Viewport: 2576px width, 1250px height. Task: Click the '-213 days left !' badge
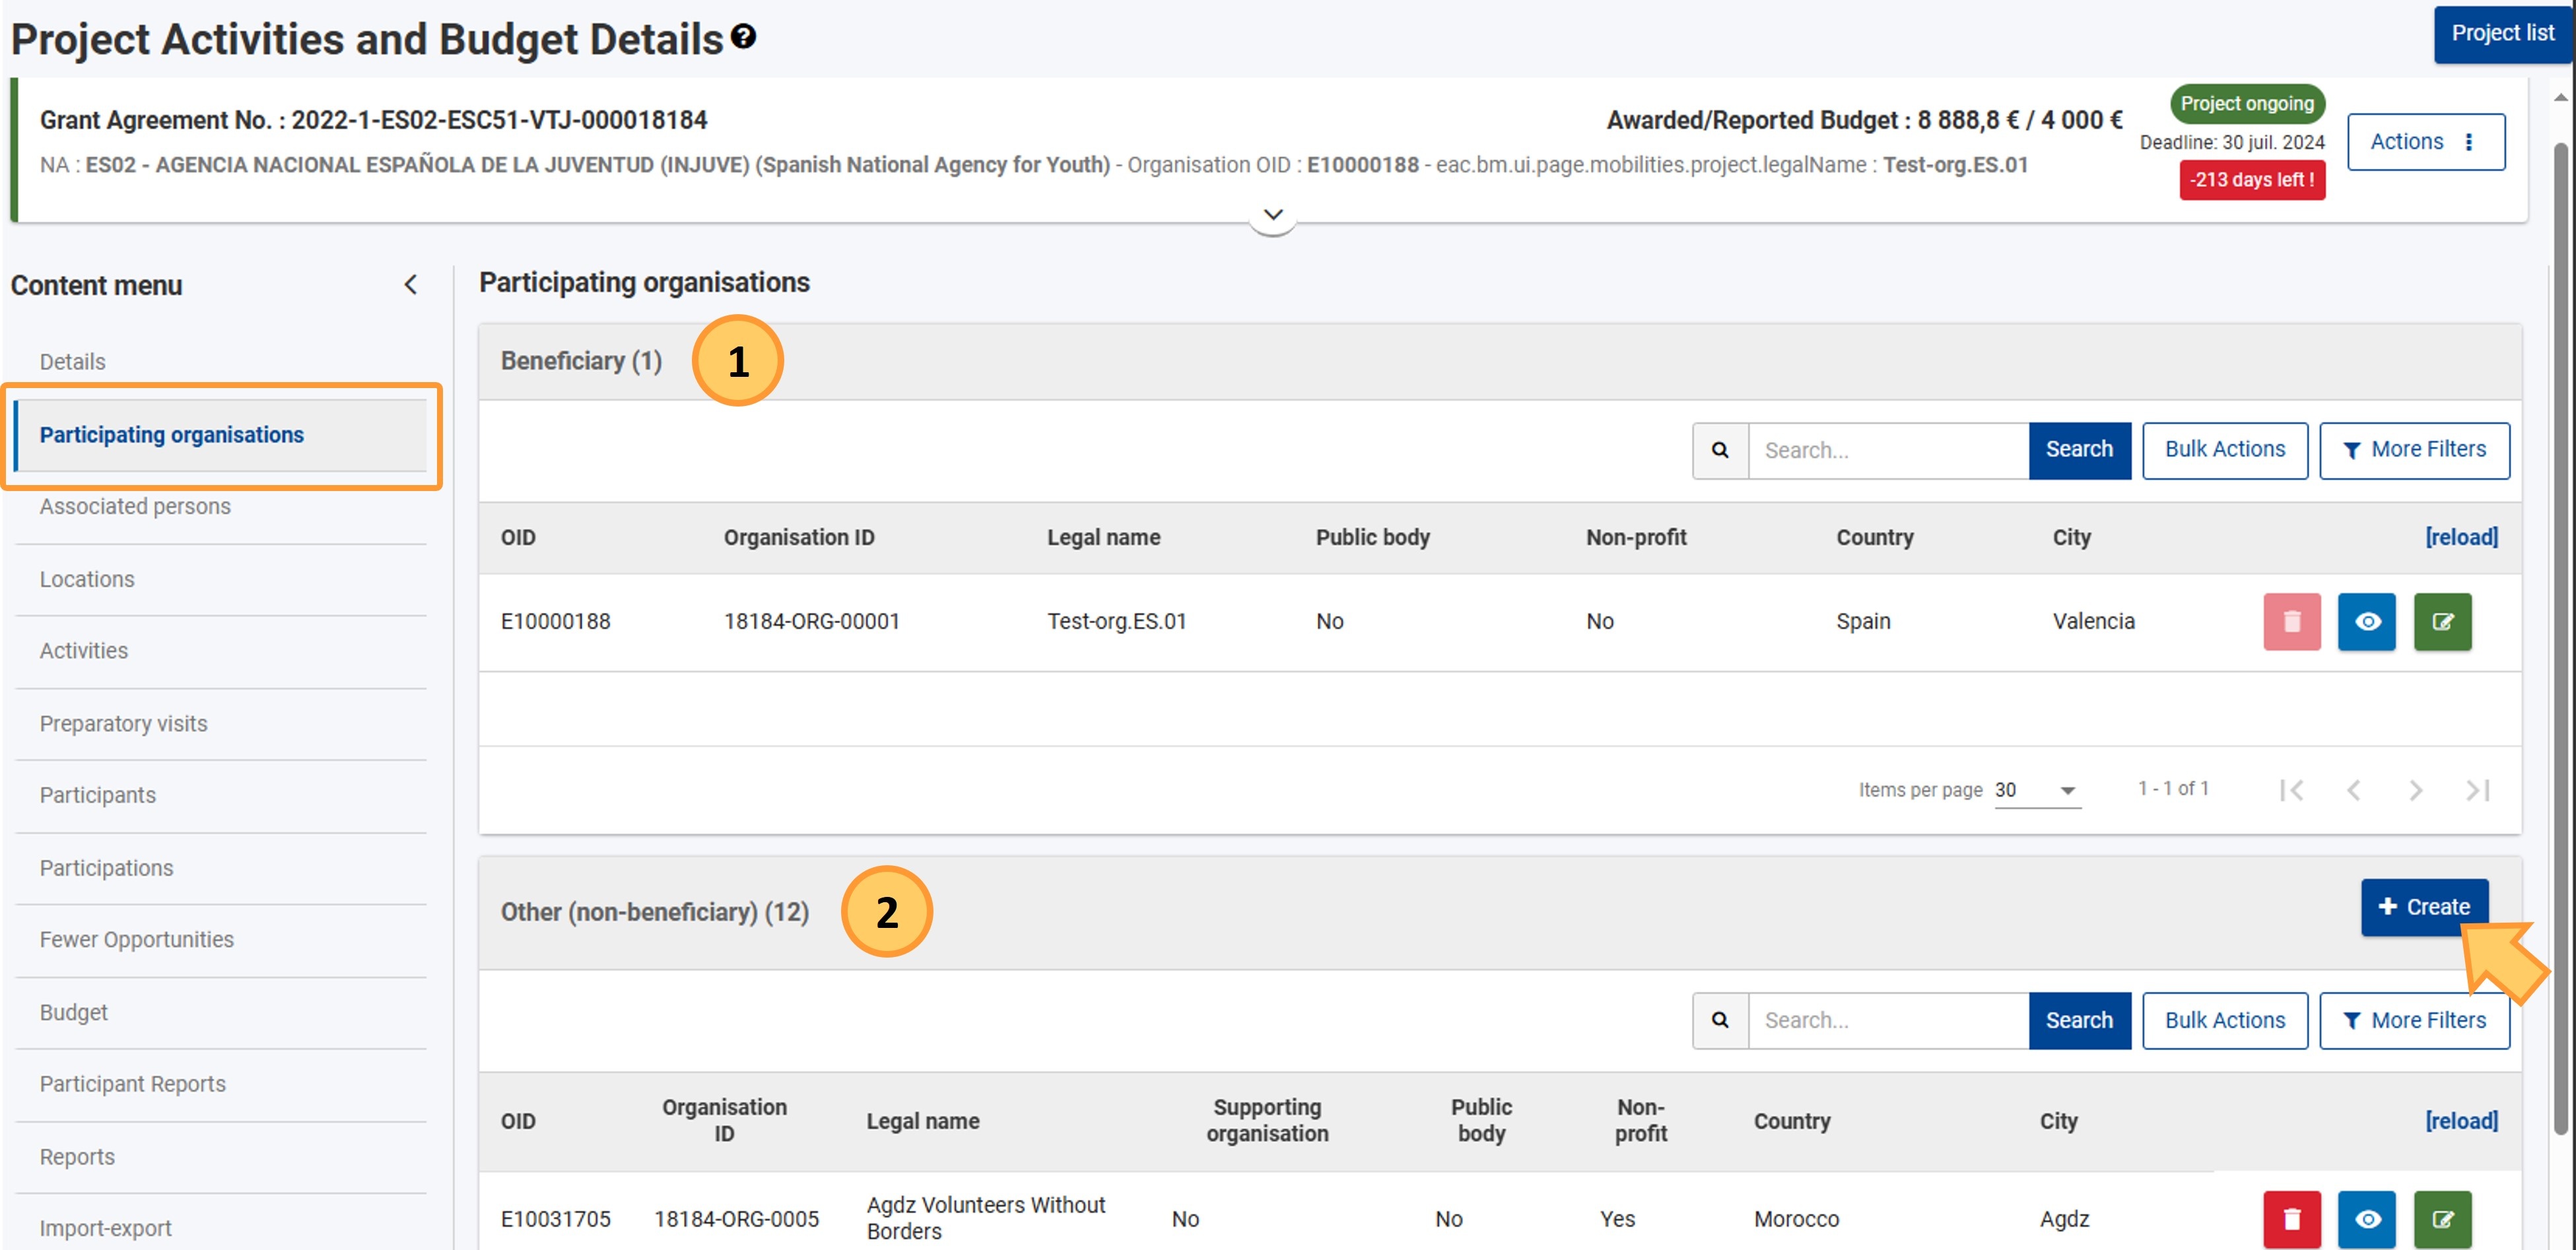coord(2252,180)
